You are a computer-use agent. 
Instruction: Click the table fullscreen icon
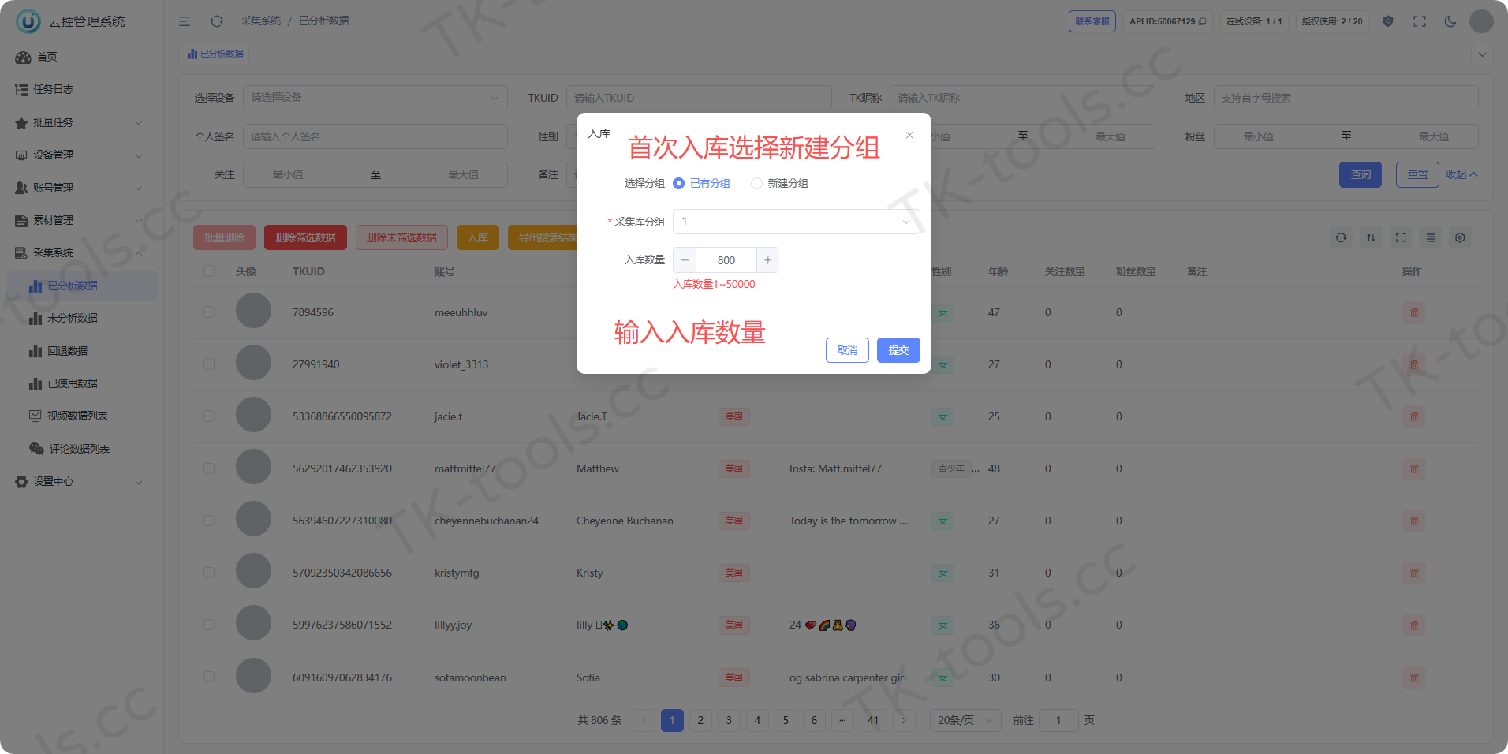[1401, 237]
